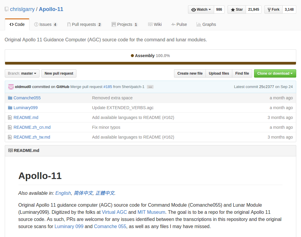Open the README.md file link
This screenshot has height=237, width=301.
(26, 117)
